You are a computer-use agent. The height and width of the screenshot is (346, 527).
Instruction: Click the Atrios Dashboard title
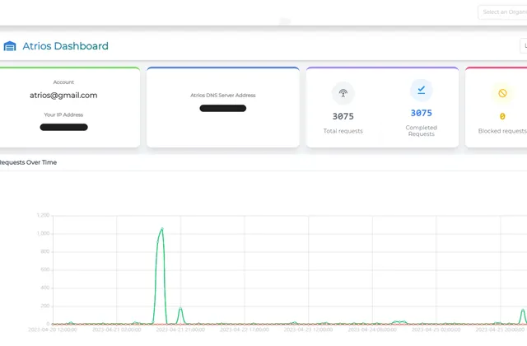click(66, 46)
